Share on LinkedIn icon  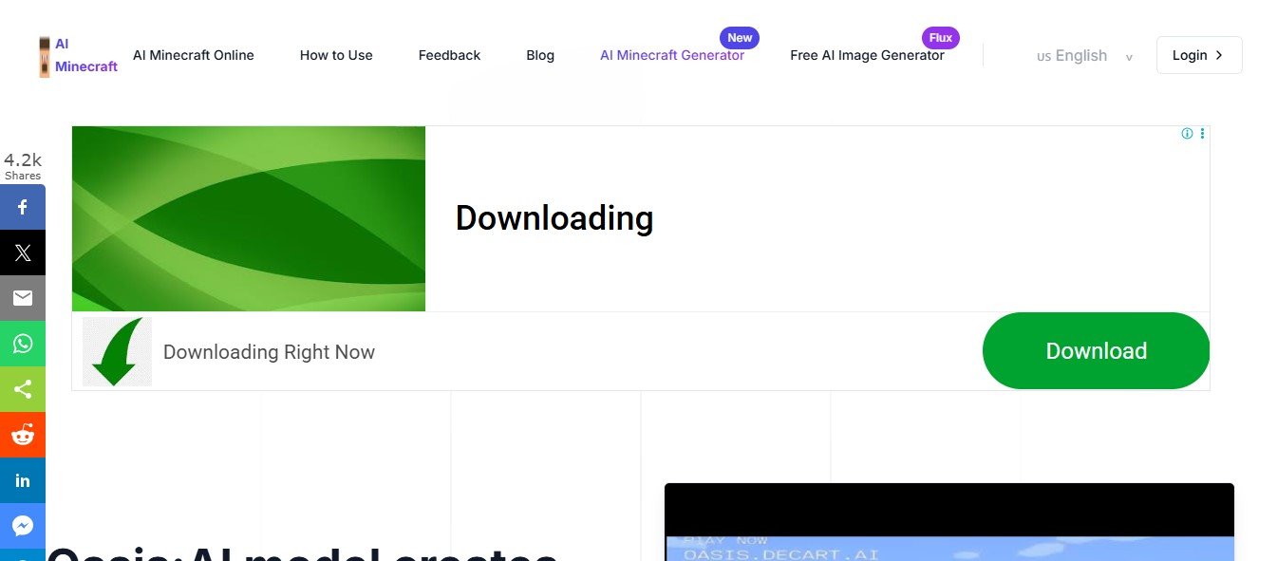(23, 480)
